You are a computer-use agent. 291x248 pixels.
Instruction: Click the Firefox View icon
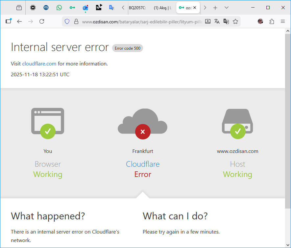point(19,8)
